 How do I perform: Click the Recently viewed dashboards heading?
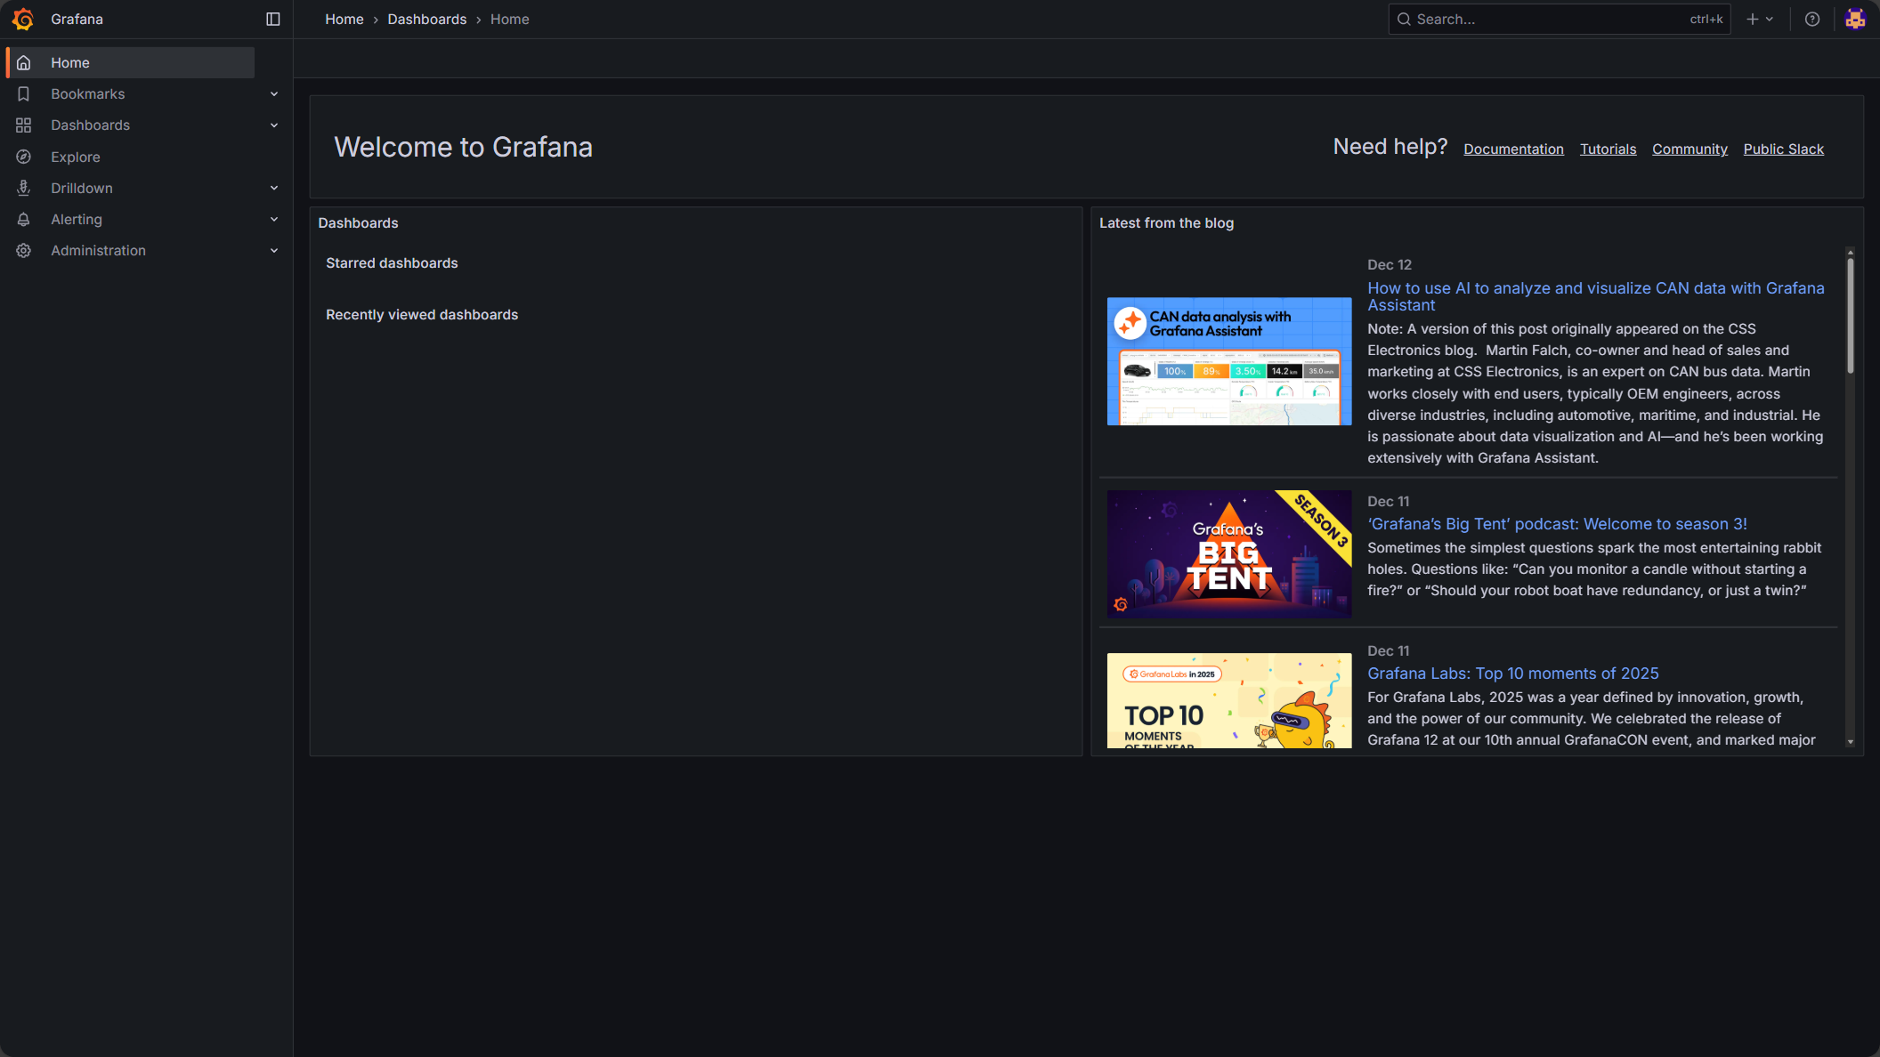[x=421, y=315]
